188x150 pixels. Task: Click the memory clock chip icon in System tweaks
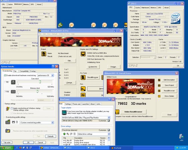coord(13,92)
